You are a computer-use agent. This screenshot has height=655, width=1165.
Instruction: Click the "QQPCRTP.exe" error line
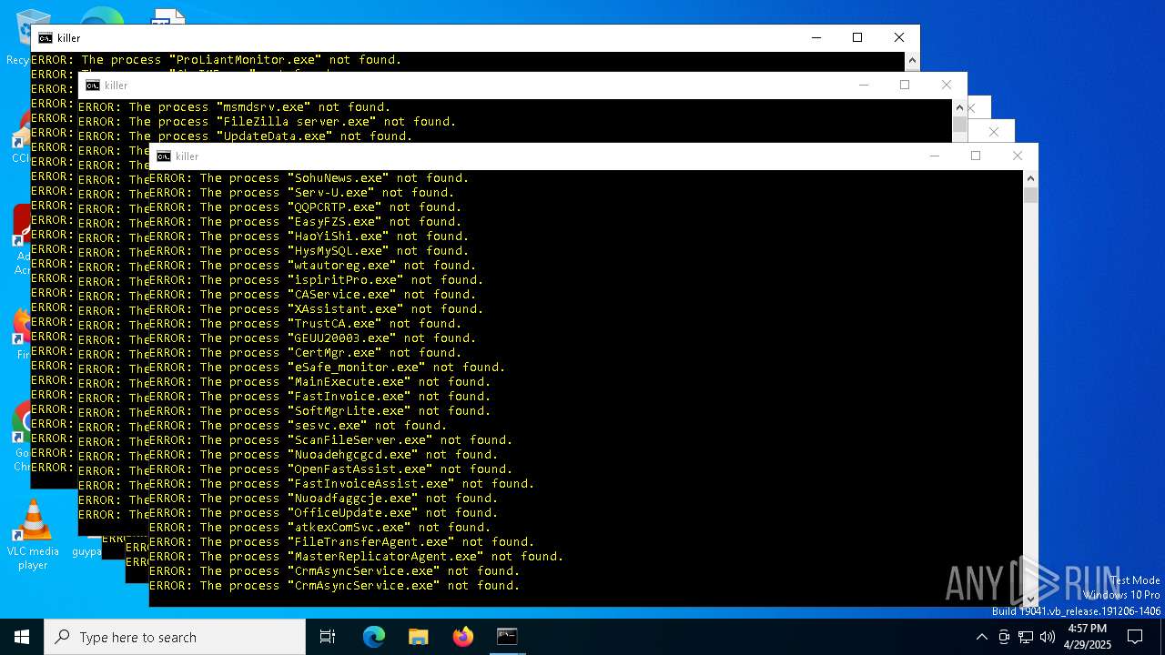pyautogui.click(x=306, y=207)
